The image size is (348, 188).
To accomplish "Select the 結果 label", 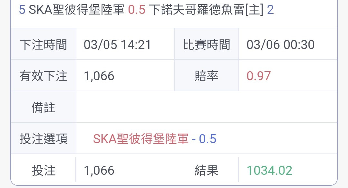I will tap(207, 170).
